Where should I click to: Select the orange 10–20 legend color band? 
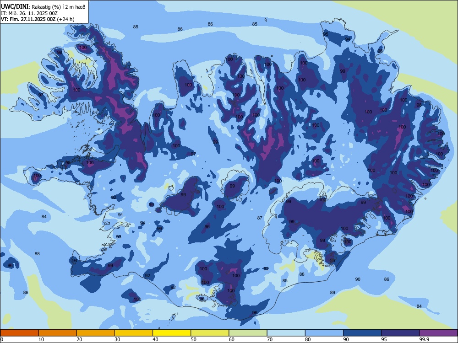coord(58,333)
